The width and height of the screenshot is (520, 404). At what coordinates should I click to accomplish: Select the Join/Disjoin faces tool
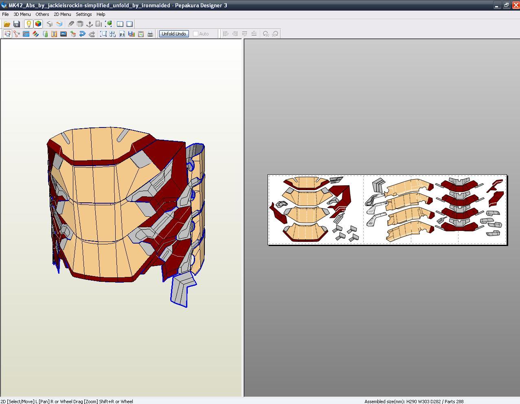(17, 34)
